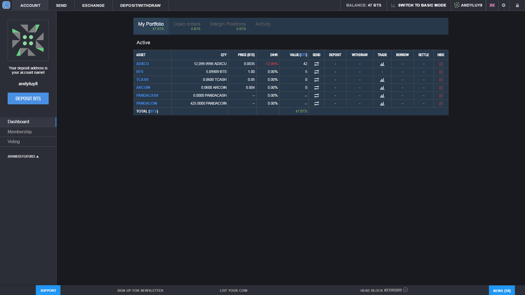Expand the Advanced Features section
This screenshot has height=295, width=525.
[23, 157]
